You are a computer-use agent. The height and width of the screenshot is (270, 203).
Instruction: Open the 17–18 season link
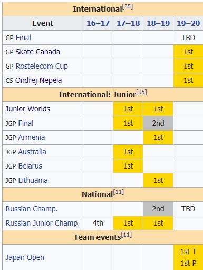click(128, 23)
